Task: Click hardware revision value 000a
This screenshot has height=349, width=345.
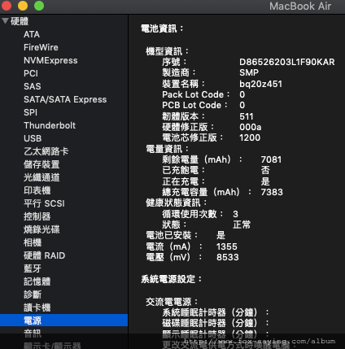Action: coord(251,127)
